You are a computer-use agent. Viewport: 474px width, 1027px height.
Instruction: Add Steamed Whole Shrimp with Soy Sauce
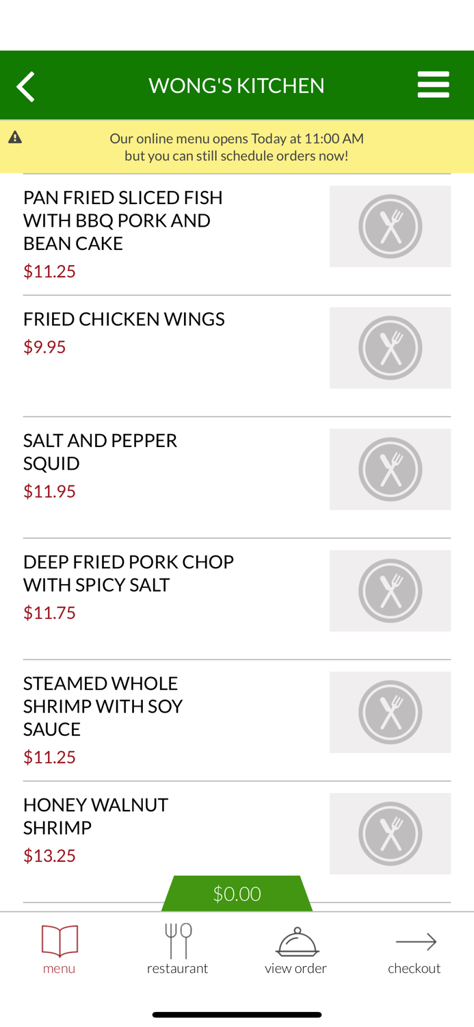tap(103, 706)
